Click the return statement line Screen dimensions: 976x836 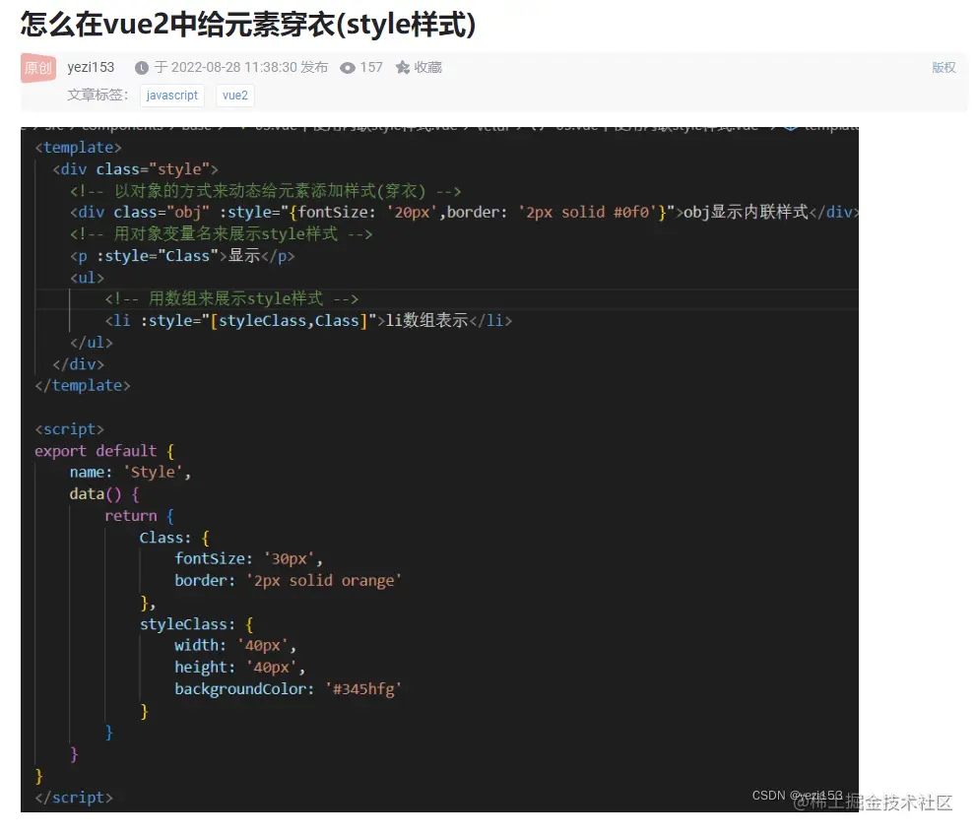click(140, 516)
